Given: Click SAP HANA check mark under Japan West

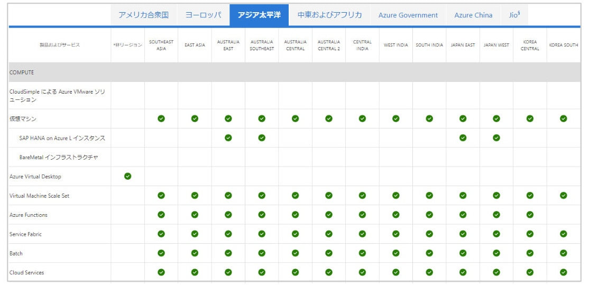Looking at the screenshot, I should click(496, 138).
